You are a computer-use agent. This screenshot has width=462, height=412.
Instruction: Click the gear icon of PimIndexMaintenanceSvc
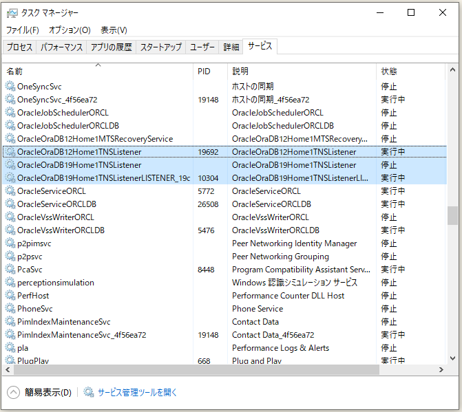[10, 322]
